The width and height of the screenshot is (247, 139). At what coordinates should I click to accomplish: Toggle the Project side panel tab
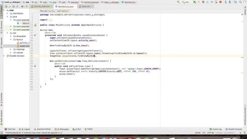tap(2, 11)
